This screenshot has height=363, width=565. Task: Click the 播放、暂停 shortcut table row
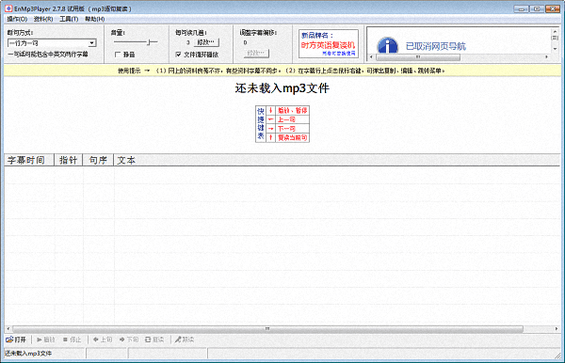click(x=287, y=110)
